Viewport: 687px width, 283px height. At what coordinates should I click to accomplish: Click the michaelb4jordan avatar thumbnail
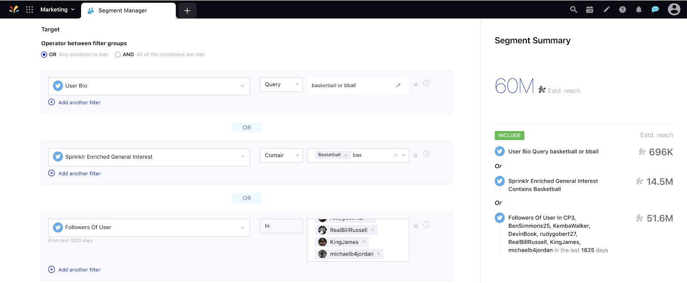coord(322,254)
